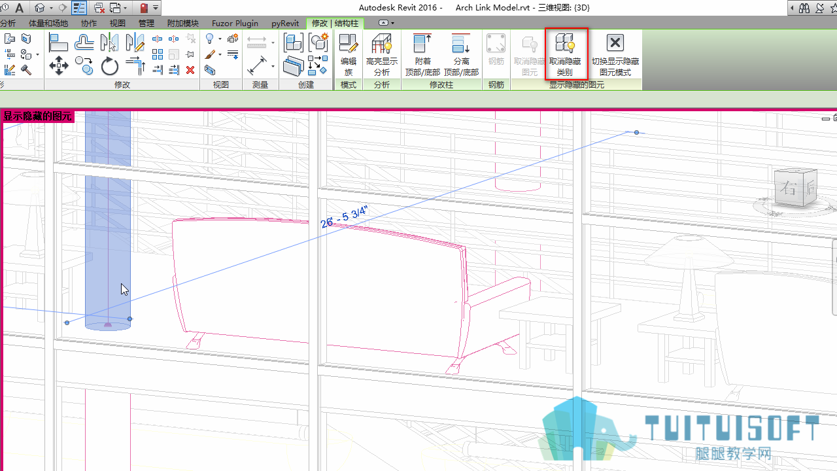837x471 pixels.
Task: Select the Align tool in Modify panel
Action: (x=59, y=43)
